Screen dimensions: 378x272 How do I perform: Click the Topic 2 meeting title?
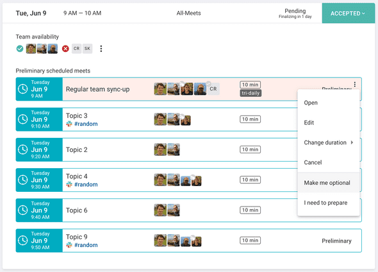77,149
